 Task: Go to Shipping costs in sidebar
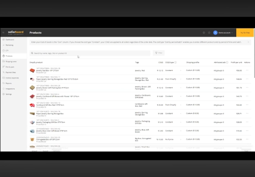11,61
